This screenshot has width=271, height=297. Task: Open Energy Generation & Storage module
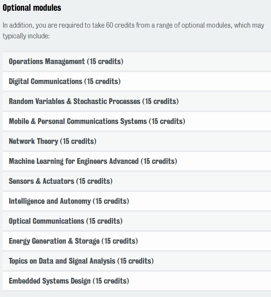[x=137, y=241]
